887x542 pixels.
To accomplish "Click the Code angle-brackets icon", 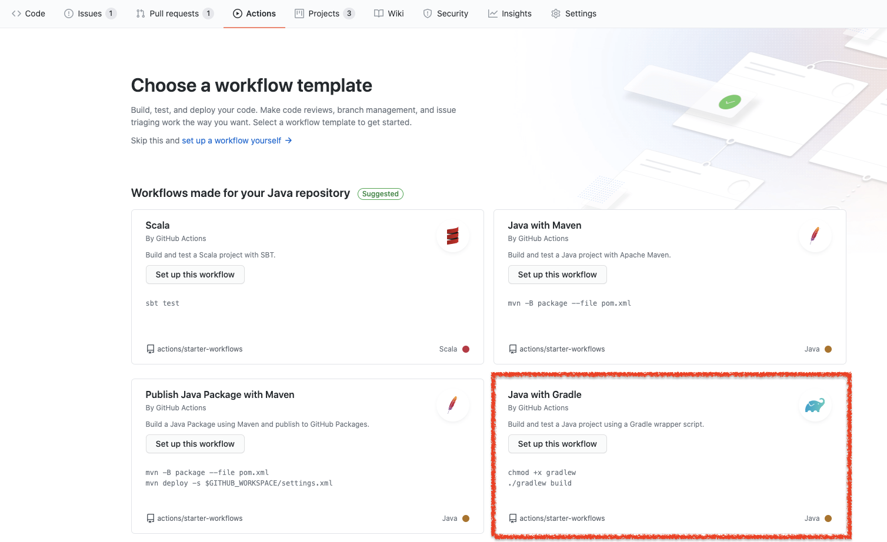I will [x=16, y=14].
